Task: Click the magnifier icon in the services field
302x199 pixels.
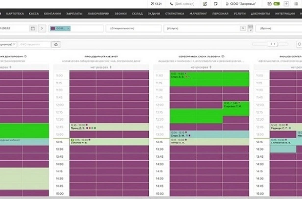Action: coord(243,28)
